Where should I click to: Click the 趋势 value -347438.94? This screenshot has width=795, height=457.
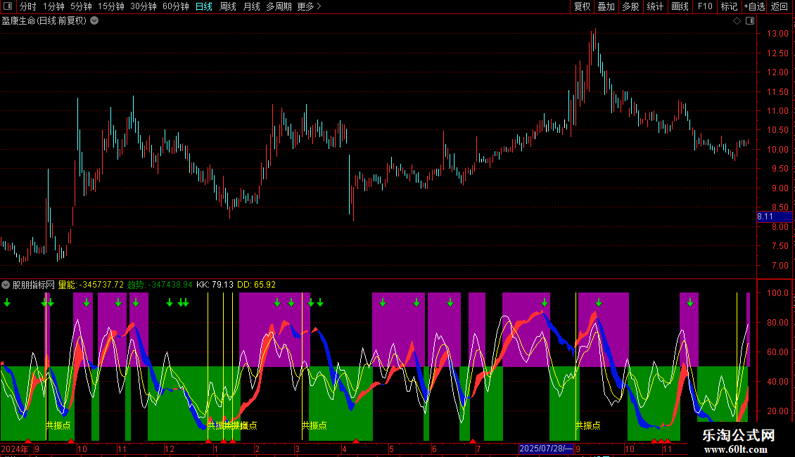170,285
